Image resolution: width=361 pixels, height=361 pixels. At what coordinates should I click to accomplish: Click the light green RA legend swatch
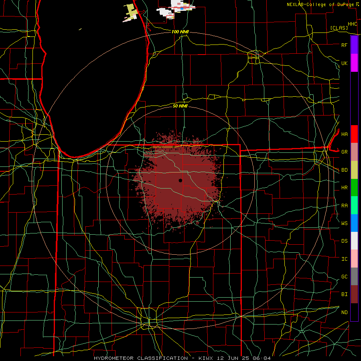354,205
